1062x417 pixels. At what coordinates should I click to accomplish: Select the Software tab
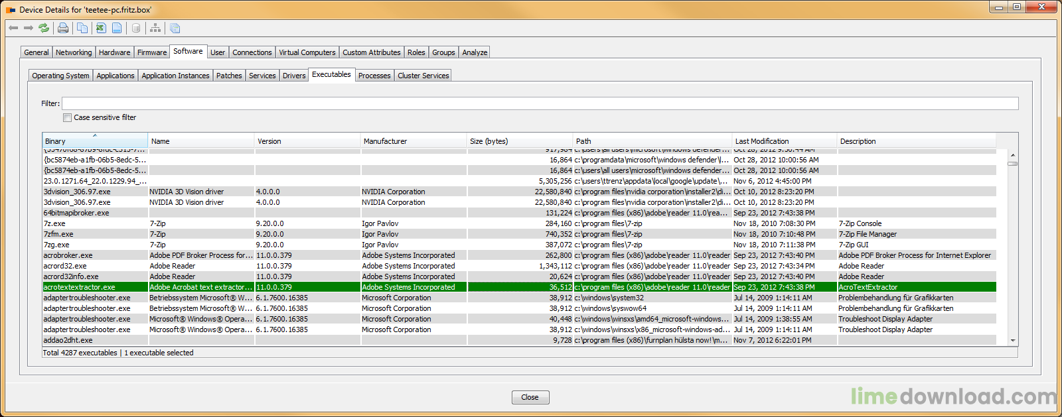click(x=189, y=51)
